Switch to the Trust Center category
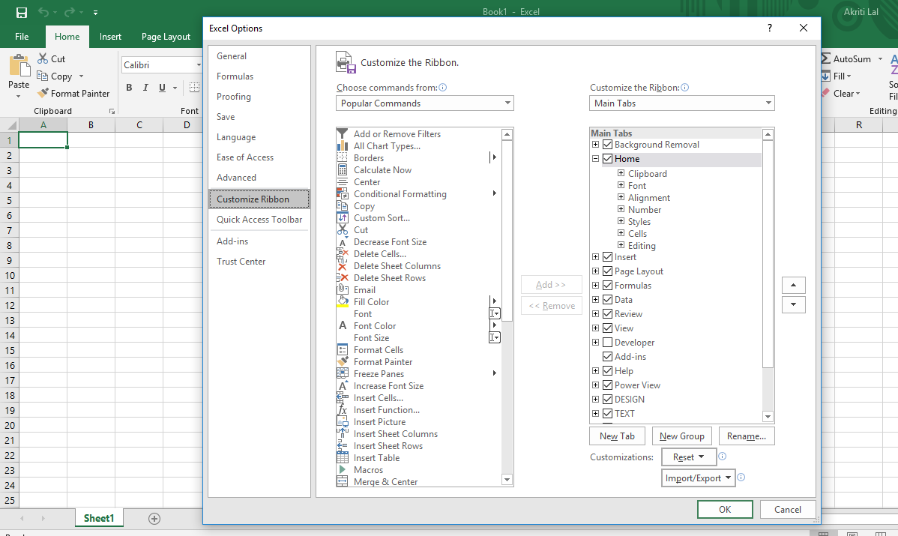Viewport: 898px width, 536px height. pyautogui.click(x=241, y=262)
